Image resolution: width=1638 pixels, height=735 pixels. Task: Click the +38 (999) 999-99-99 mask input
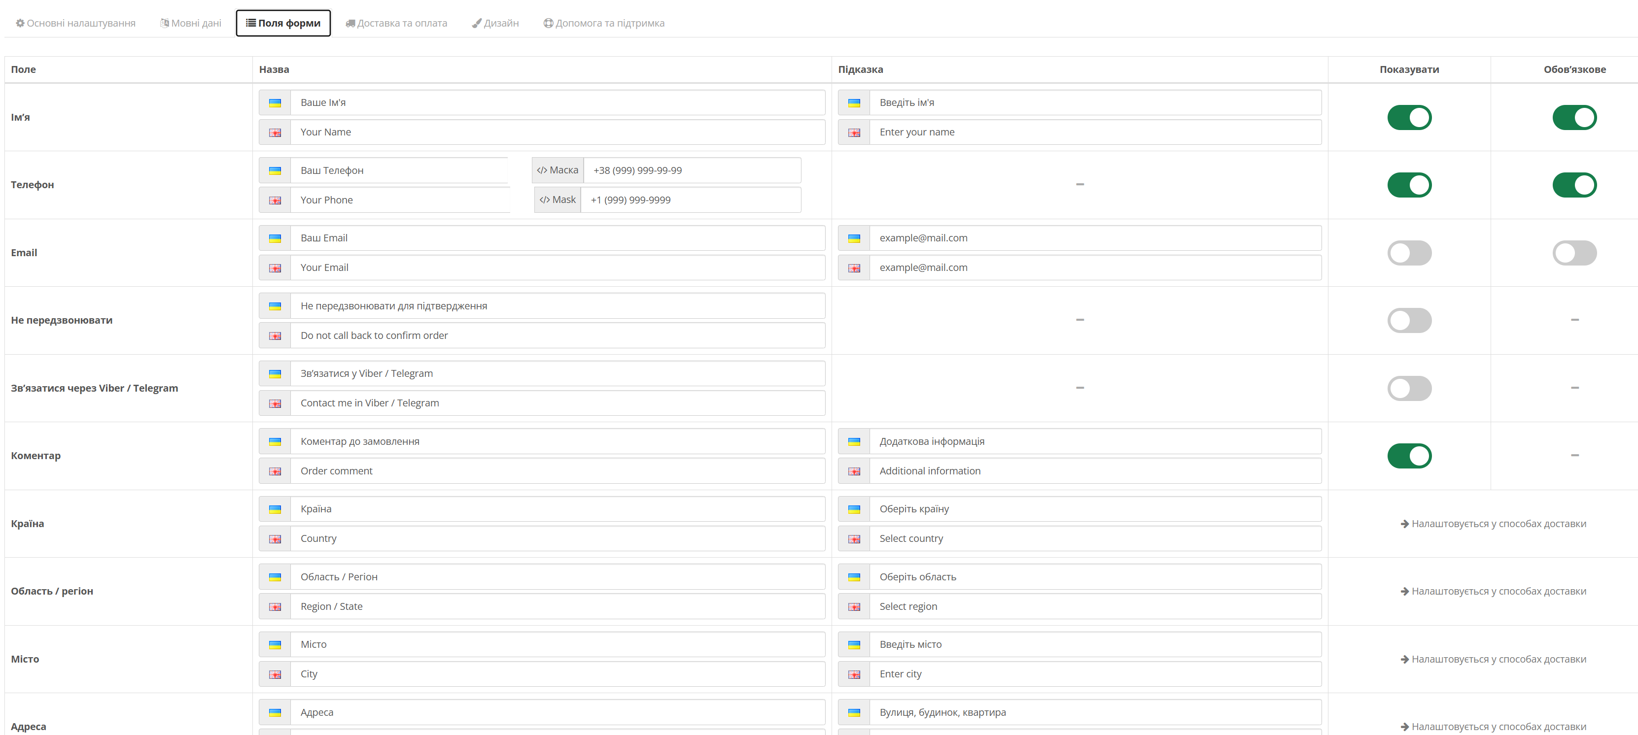[x=692, y=170]
